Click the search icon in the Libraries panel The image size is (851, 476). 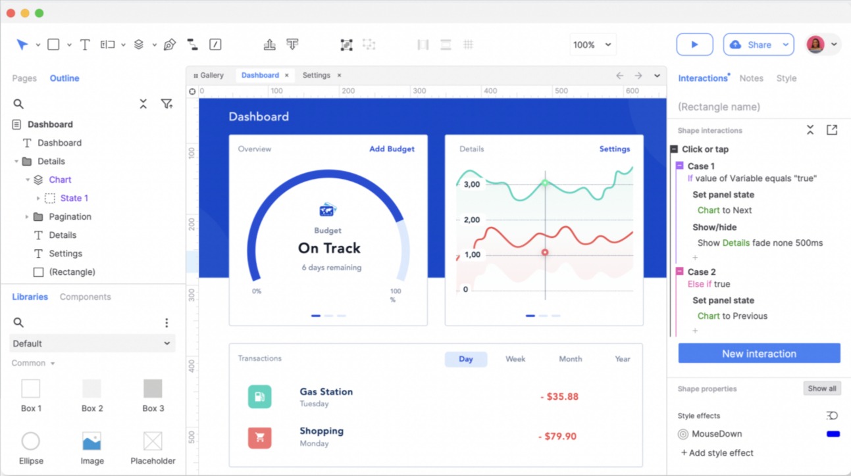tap(18, 322)
